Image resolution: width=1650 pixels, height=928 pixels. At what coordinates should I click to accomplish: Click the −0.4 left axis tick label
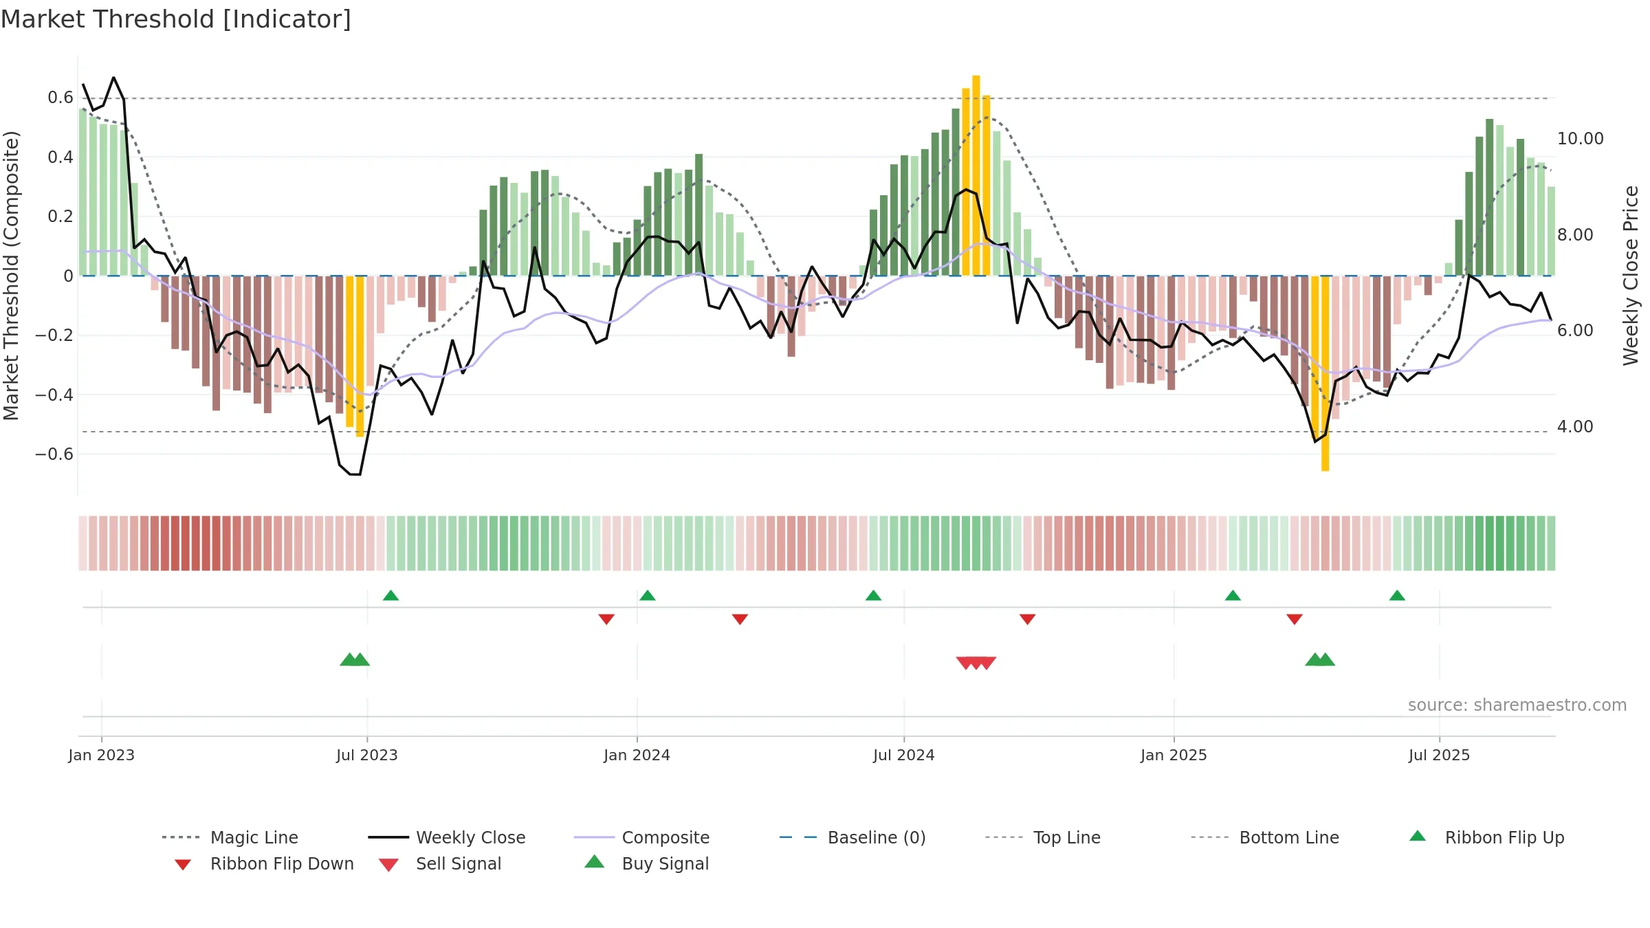[x=54, y=395]
